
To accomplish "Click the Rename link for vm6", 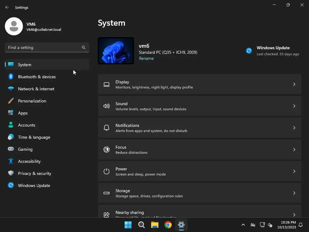I will click(x=146, y=58).
